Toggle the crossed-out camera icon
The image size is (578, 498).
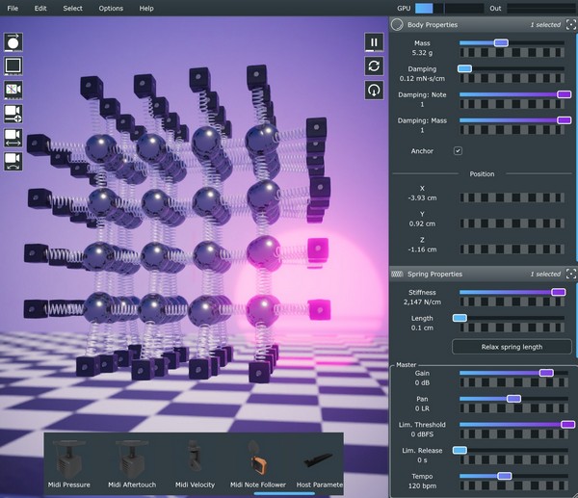[13, 90]
